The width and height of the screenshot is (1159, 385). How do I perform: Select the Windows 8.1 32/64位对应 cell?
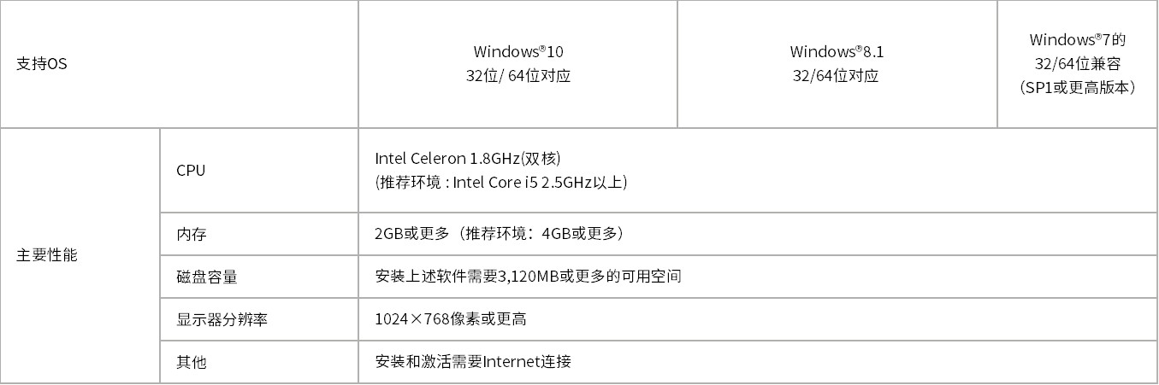click(837, 64)
